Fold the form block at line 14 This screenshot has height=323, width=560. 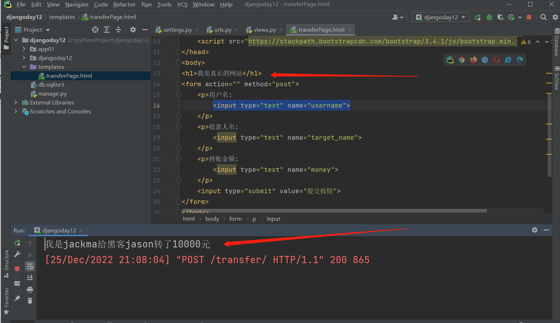[179, 84]
